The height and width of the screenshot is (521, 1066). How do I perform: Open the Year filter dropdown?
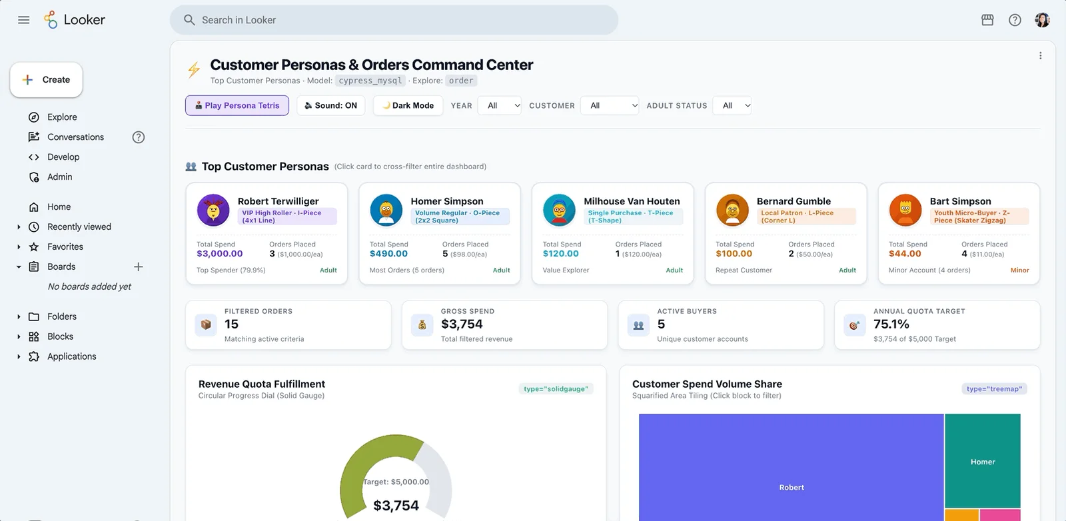click(500, 105)
